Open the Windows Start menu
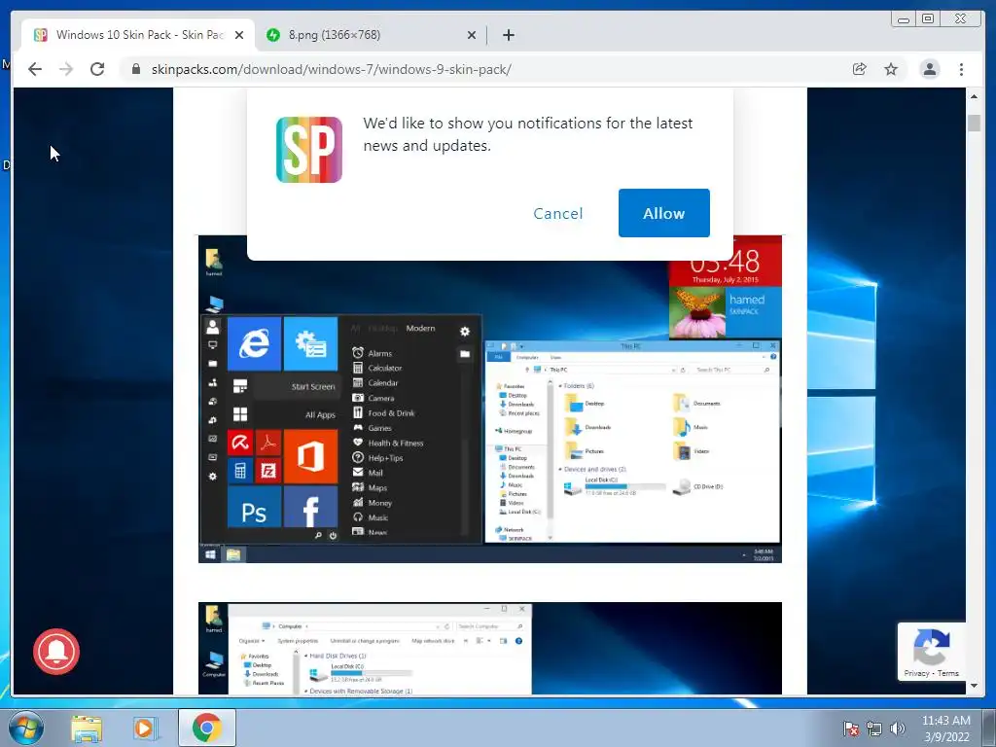Screen dimensions: 996x747 pyautogui.click(x=26, y=729)
